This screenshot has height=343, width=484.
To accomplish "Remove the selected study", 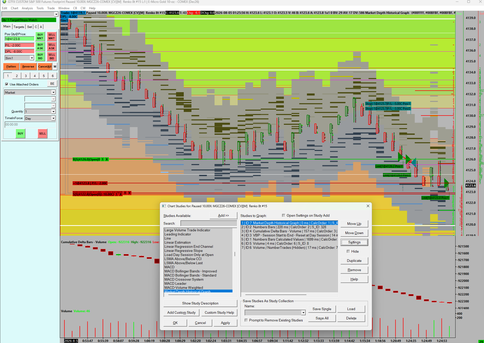I will (x=354, y=270).
